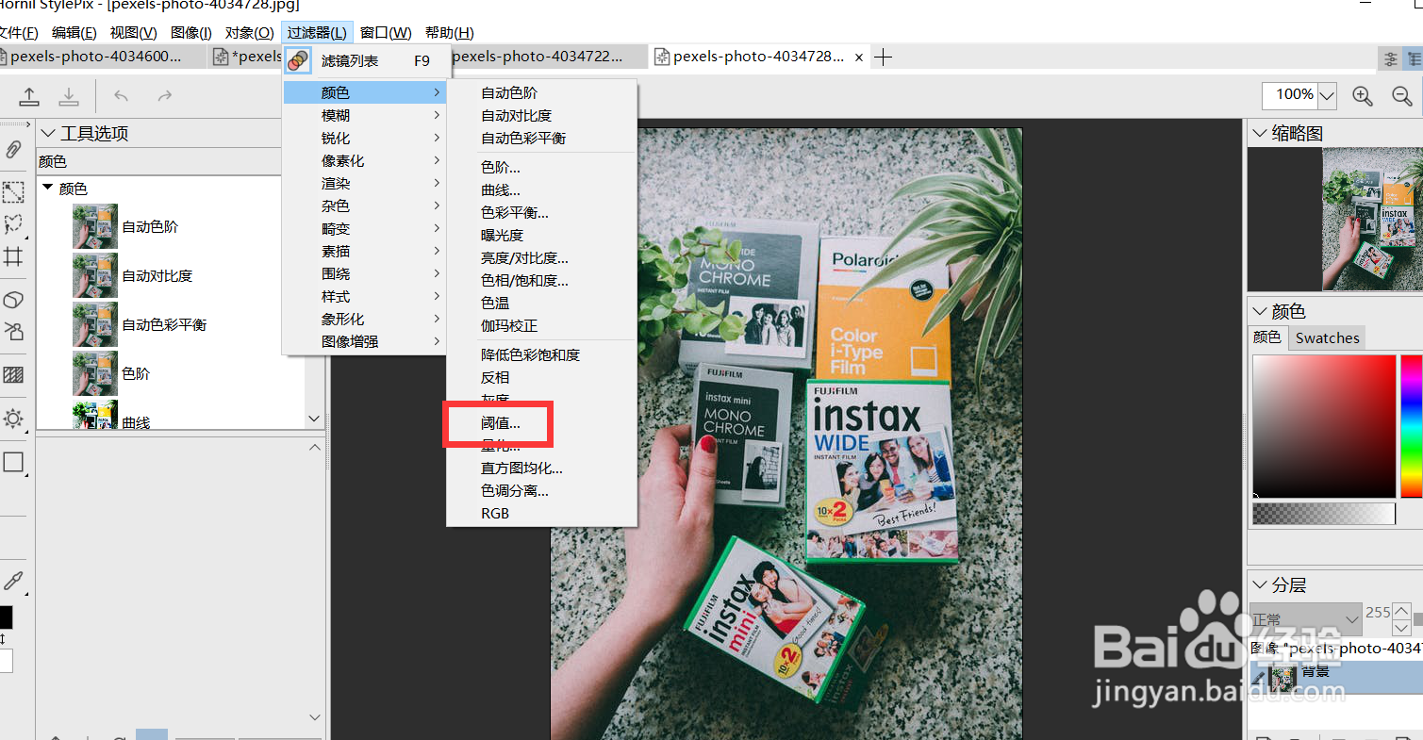Select the lasso selection tool
Image resolution: width=1423 pixels, height=740 pixels.
point(13,224)
